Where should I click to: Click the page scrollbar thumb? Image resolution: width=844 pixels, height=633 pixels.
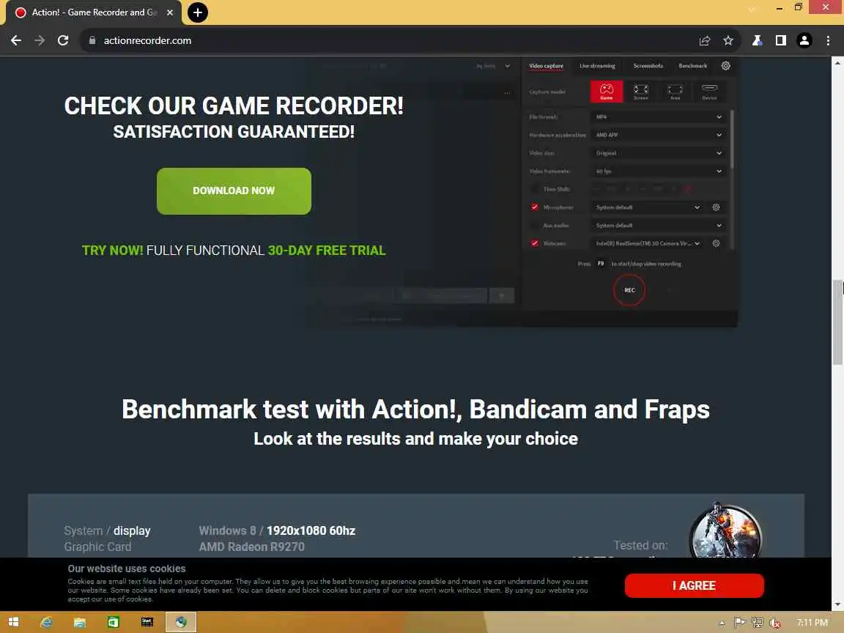point(837,322)
